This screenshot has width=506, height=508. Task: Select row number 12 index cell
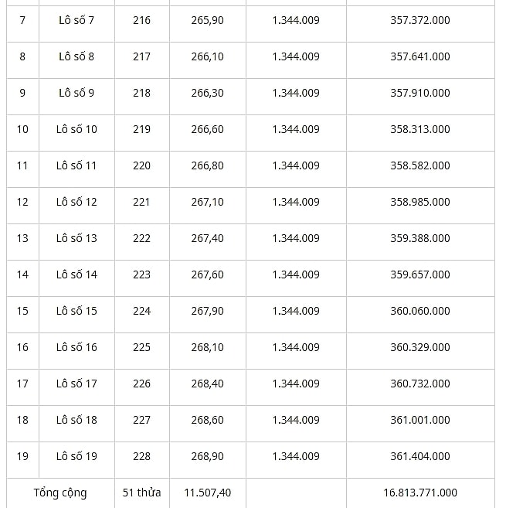click(x=22, y=202)
